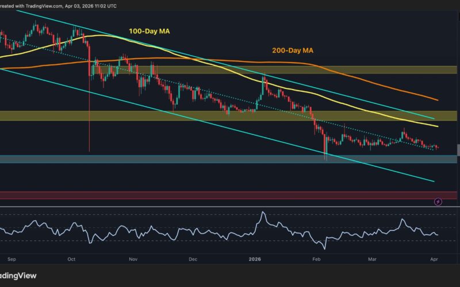Click the lower yellow resistance zone
This screenshot has height=287, width=460.
(x=230, y=115)
